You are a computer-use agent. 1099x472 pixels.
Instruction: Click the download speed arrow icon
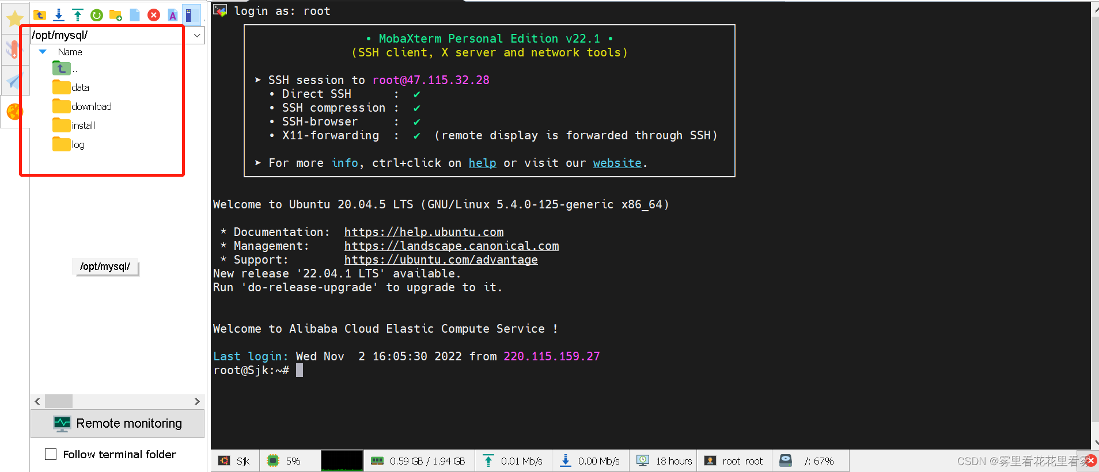[x=566, y=461]
